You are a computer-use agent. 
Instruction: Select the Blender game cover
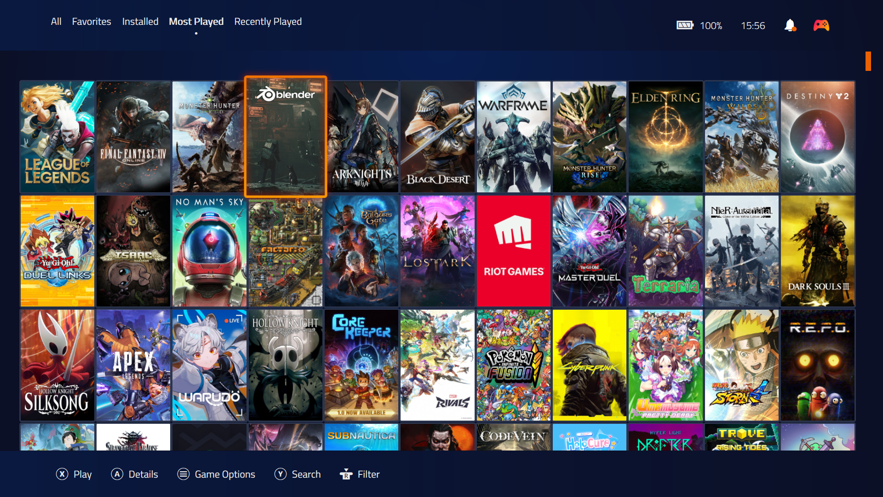tap(286, 137)
